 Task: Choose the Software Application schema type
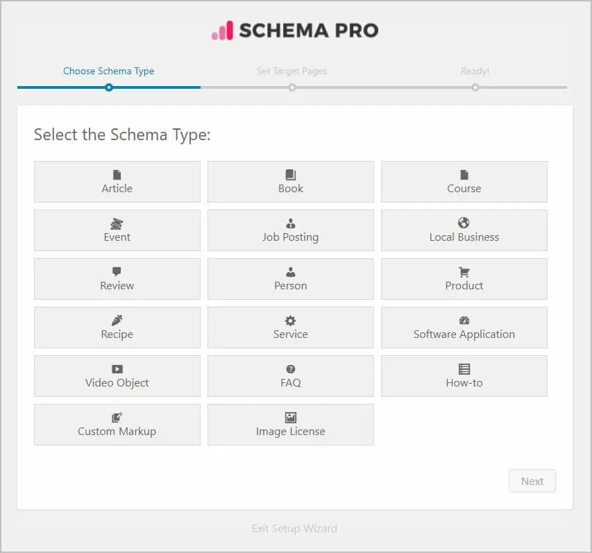(464, 327)
